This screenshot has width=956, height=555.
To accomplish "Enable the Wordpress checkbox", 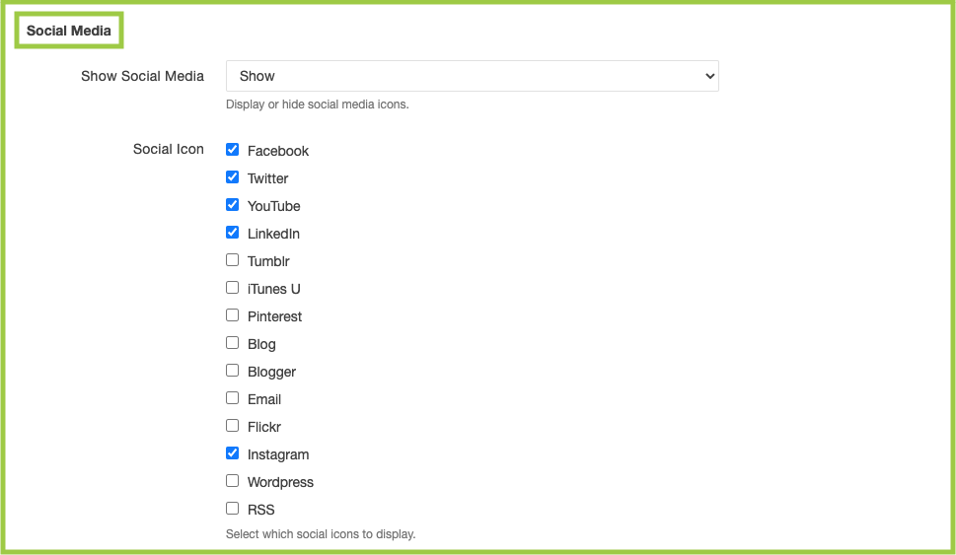I will [x=232, y=481].
